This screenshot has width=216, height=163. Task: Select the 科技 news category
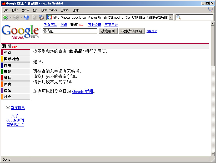pos(8,78)
